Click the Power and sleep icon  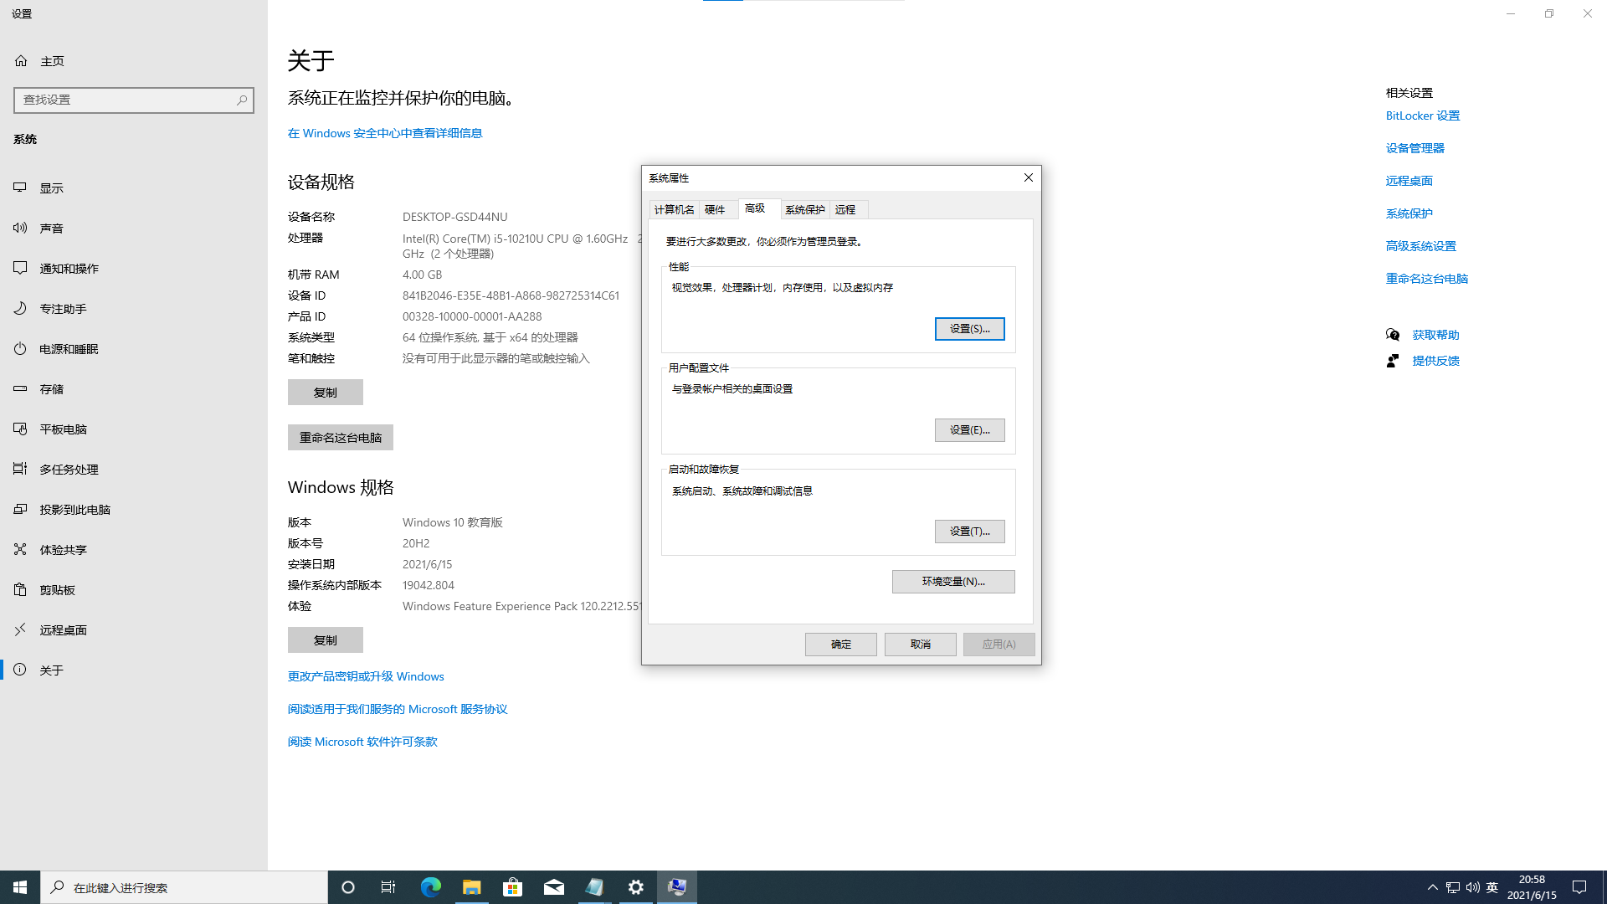click(x=20, y=348)
